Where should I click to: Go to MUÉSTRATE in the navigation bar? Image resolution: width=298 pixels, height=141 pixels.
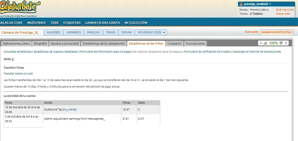tap(37, 23)
